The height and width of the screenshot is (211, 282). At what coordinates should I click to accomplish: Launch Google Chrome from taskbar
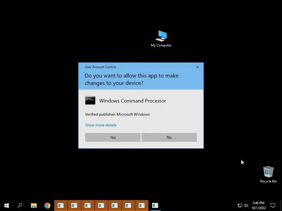(x=47, y=206)
